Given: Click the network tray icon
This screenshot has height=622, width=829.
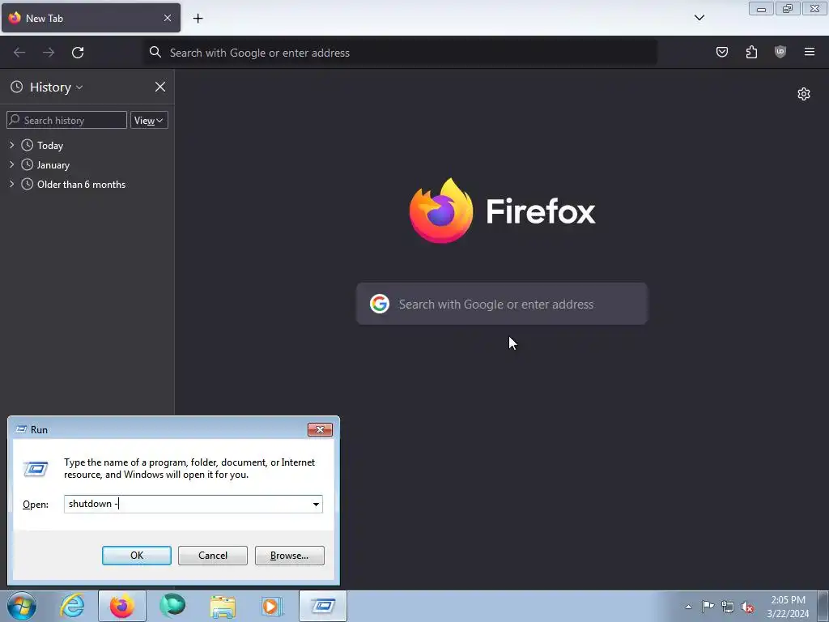Looking at the screenshot, I should (x=728, y=607).
